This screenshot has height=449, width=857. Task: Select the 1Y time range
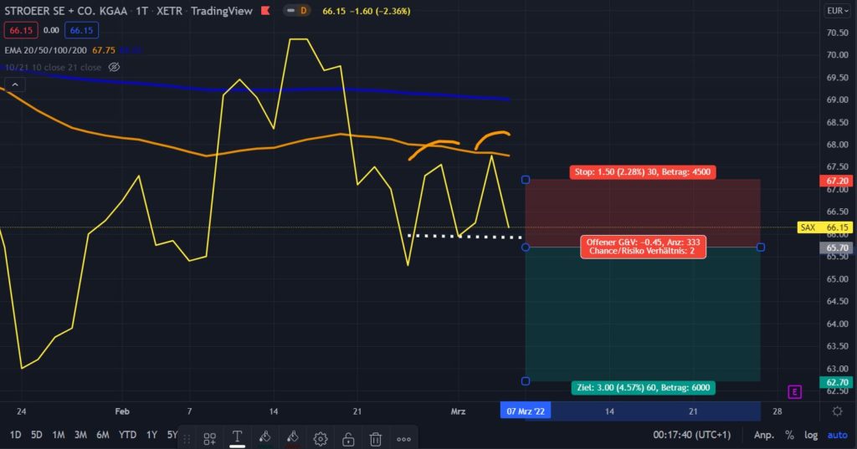152,435
